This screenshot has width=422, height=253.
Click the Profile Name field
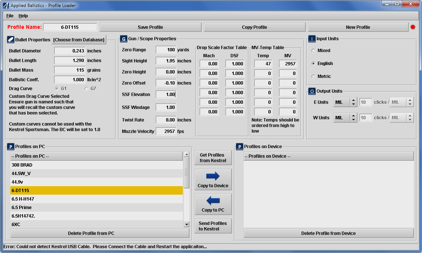70,27
